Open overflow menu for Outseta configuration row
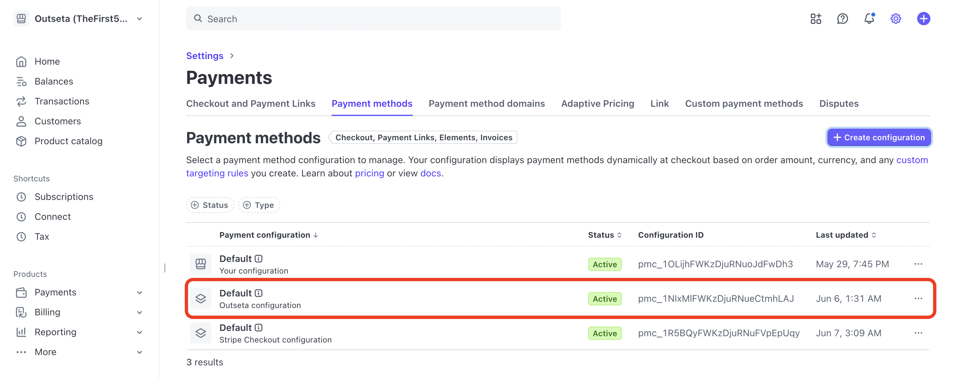 [918, 298]
